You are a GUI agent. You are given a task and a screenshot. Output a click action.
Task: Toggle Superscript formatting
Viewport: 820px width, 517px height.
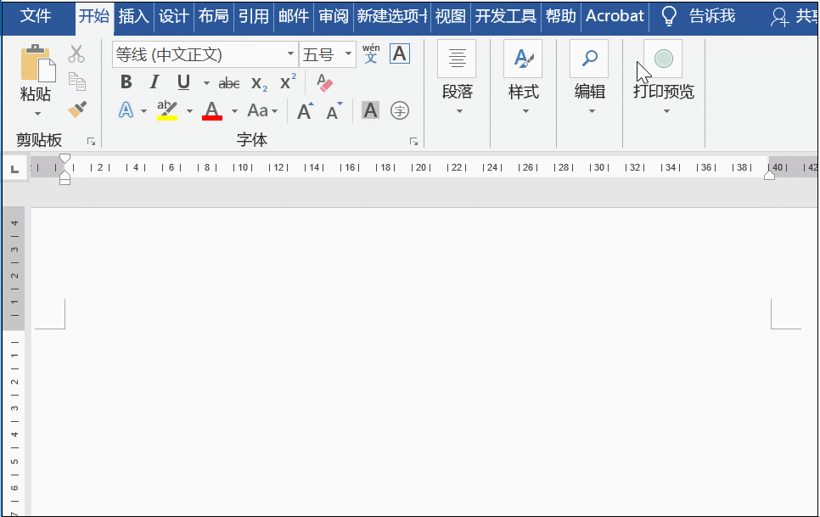pyautogui.click(x=288, y=81)
